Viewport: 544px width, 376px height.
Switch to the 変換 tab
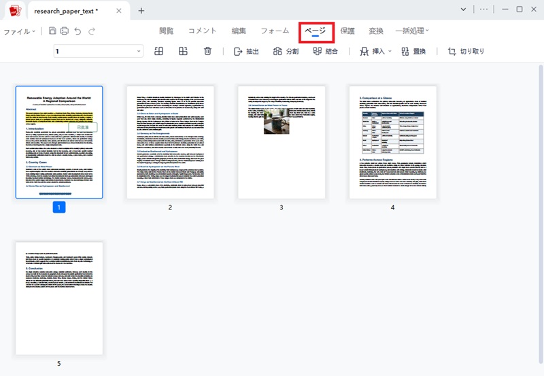[x=376, y=31]
